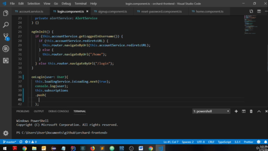Click the VS Code logo icon in title bar
The image size is (268, 151).
pos(4,3)
